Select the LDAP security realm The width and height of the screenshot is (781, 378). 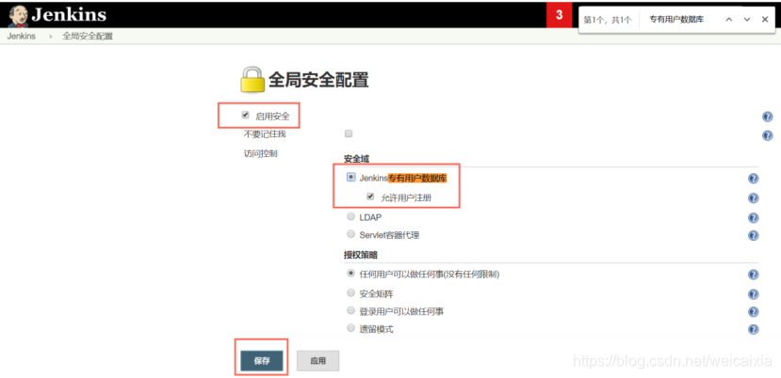(x=351, y=216)
